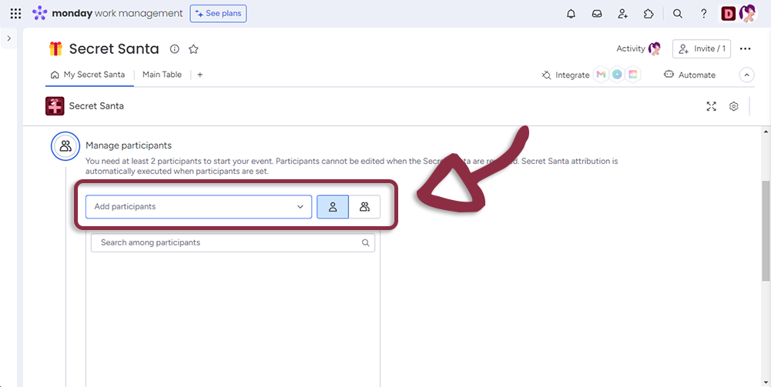Image resolution: width=771 pixels, height=387 pixels.
Task: Focus the Search among participants field
Action: pos(227,242)
